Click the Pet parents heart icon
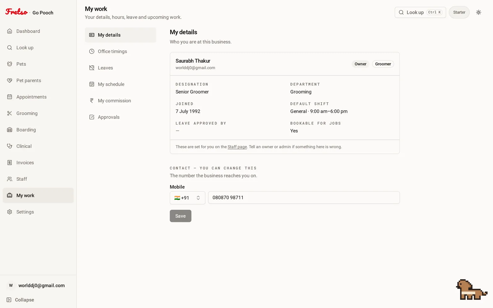Image resolution: width=493 pixels, height=308 pixels. point(9,80)
